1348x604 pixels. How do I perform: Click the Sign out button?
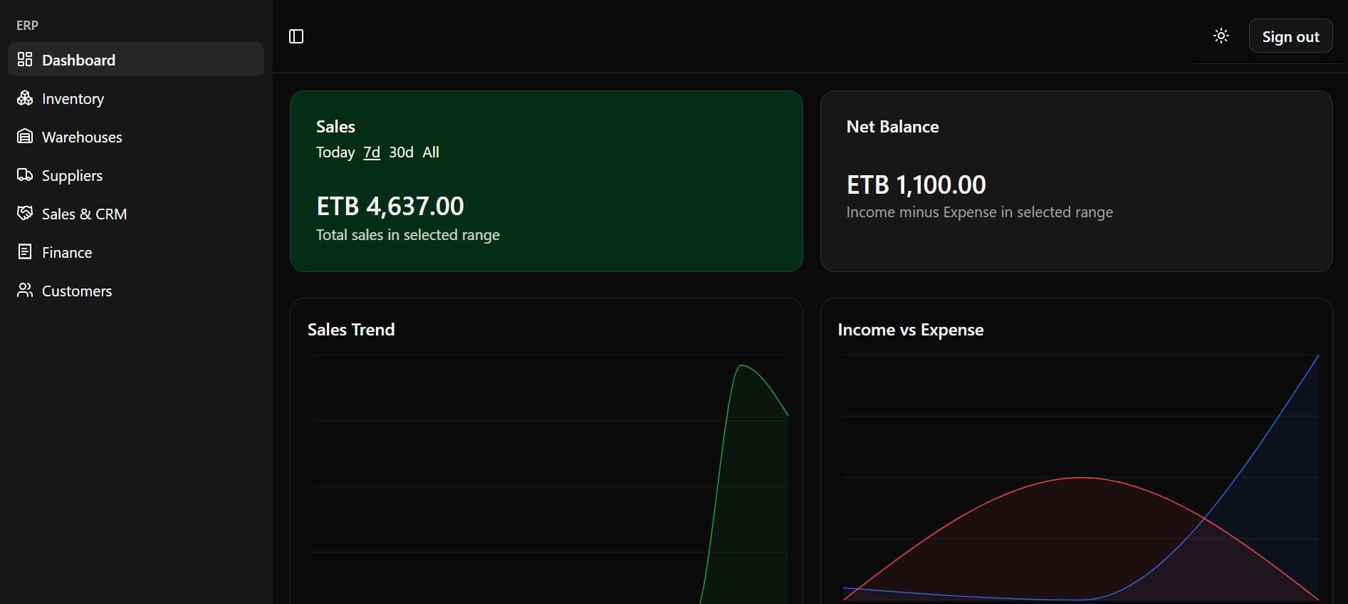(1290, 36)
